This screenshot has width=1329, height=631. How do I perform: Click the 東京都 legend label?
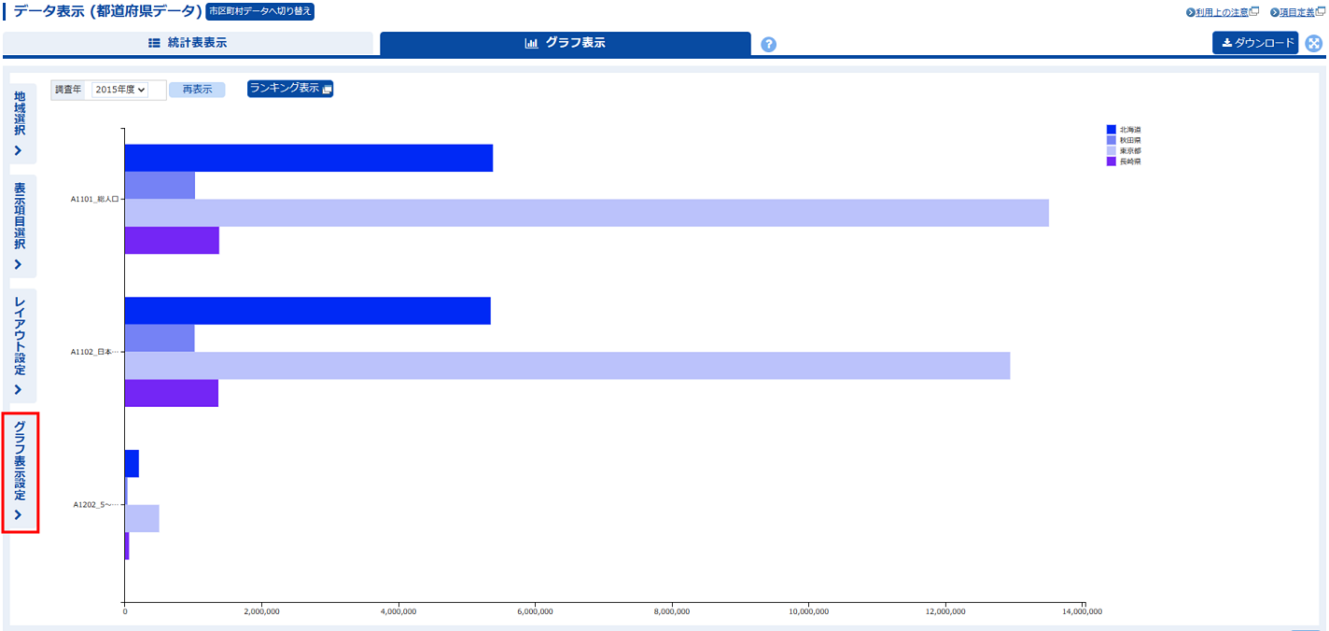(x=1130, y=150)
